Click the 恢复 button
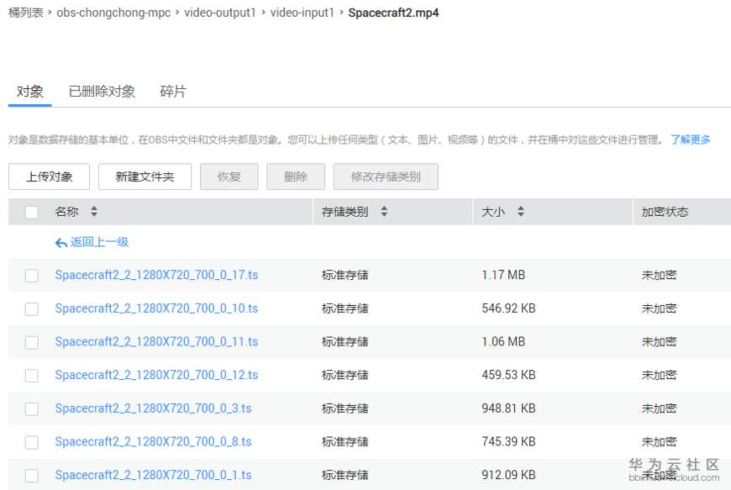Screen dimensions: 731x490 229,177
